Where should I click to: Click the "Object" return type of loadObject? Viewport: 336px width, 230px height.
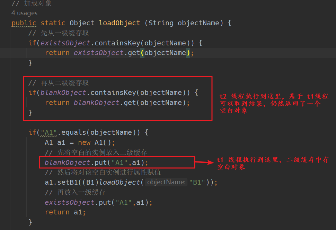pyautogui.click(x=82, y=23)
